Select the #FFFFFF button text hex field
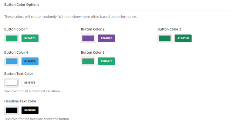 pyautogui.click(x=30, y=83)
